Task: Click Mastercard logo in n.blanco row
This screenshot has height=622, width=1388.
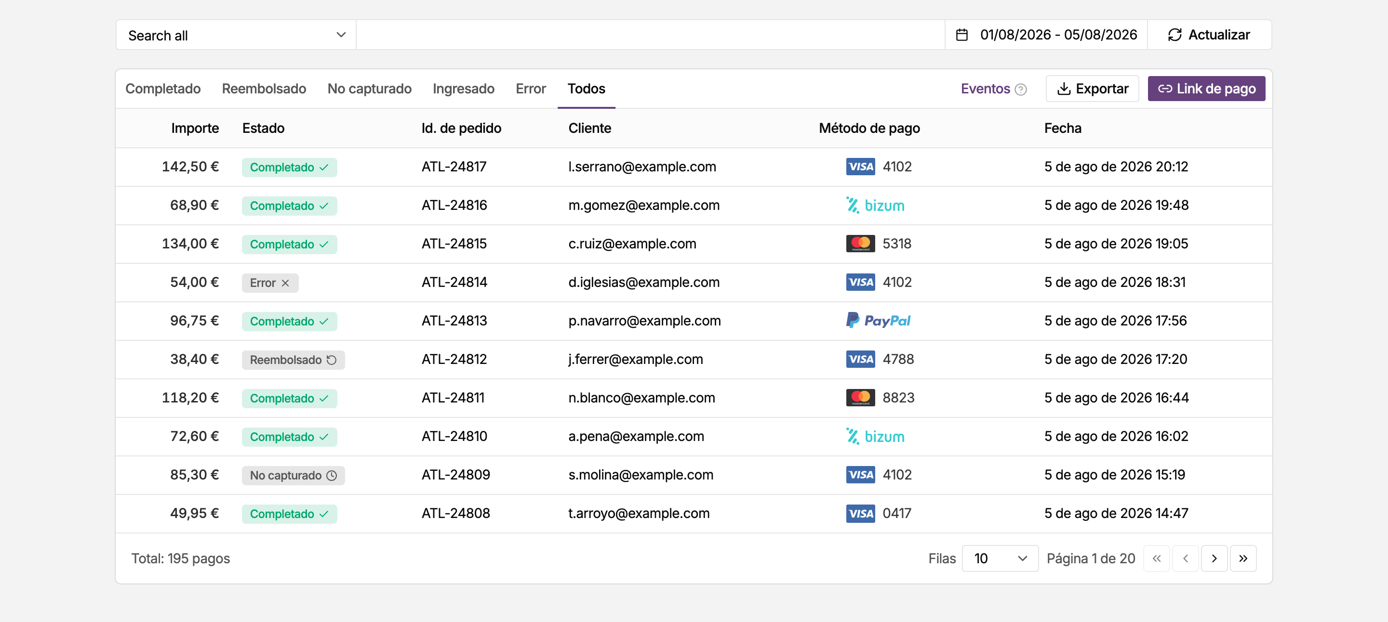Action: (x=860, y=398)
